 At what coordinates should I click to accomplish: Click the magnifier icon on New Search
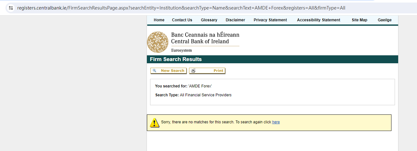click(x=155, y=71)
